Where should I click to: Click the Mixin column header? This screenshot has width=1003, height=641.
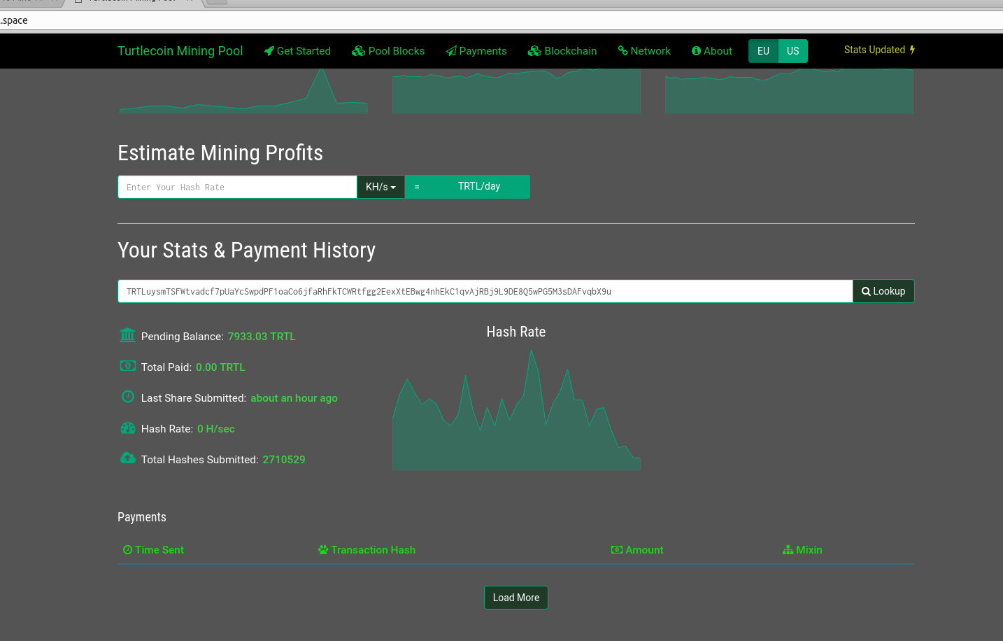pos(802,550)
